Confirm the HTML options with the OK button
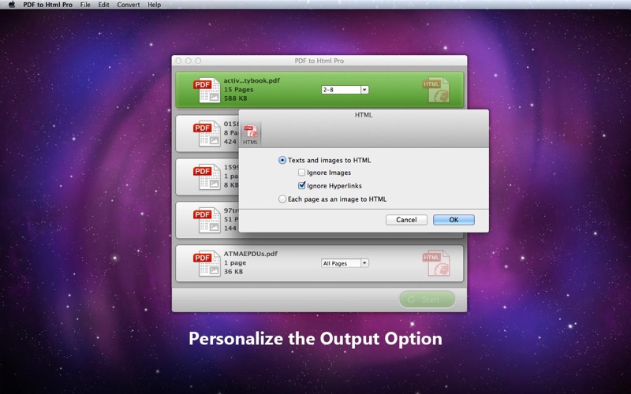This screenshot has height=394, width=631. (x=454, y=220)
